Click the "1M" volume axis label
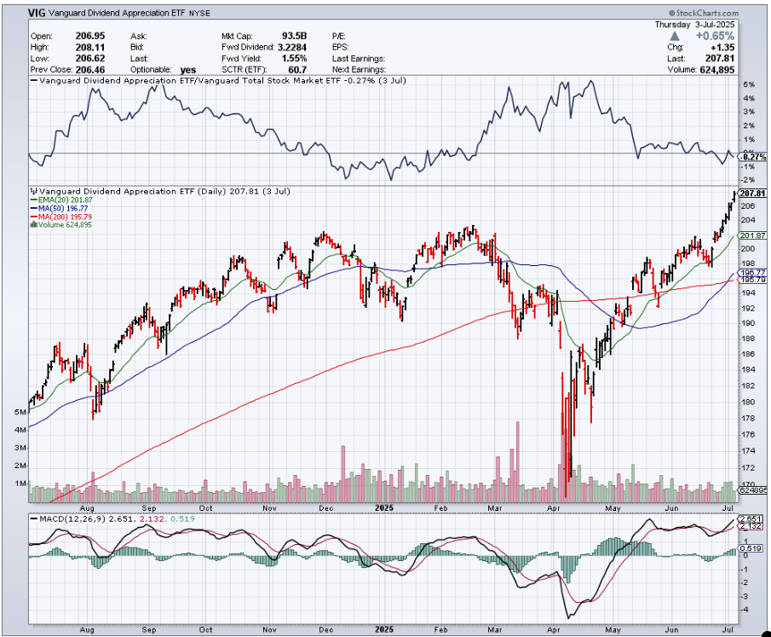This screenshot has height=637, width=771. pos(20,484)
